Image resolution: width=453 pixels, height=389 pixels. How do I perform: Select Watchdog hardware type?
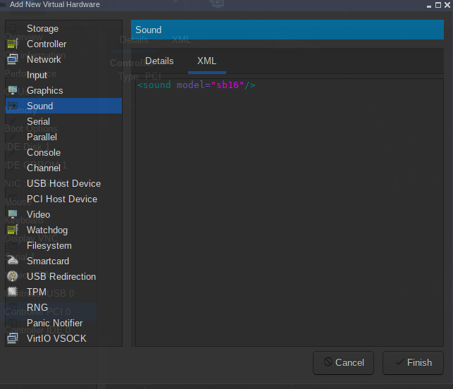pos(63,230)
